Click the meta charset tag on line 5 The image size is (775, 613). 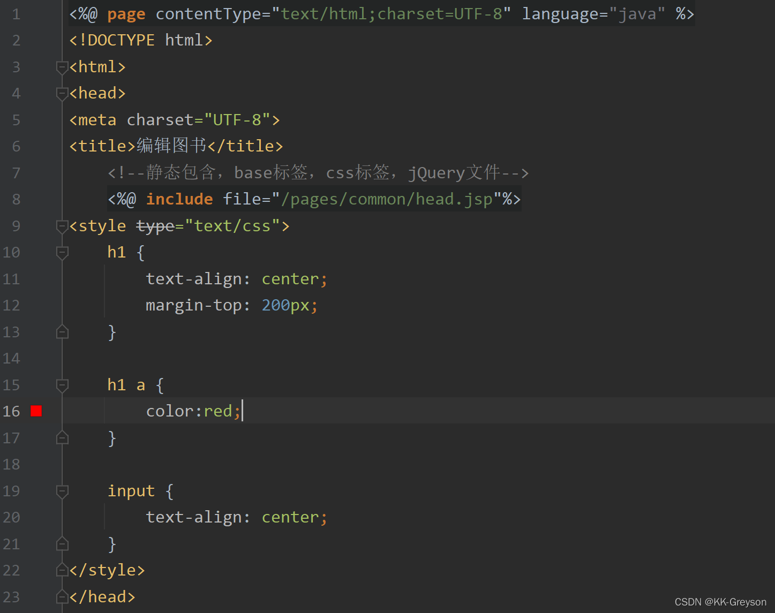coord(175,120)
